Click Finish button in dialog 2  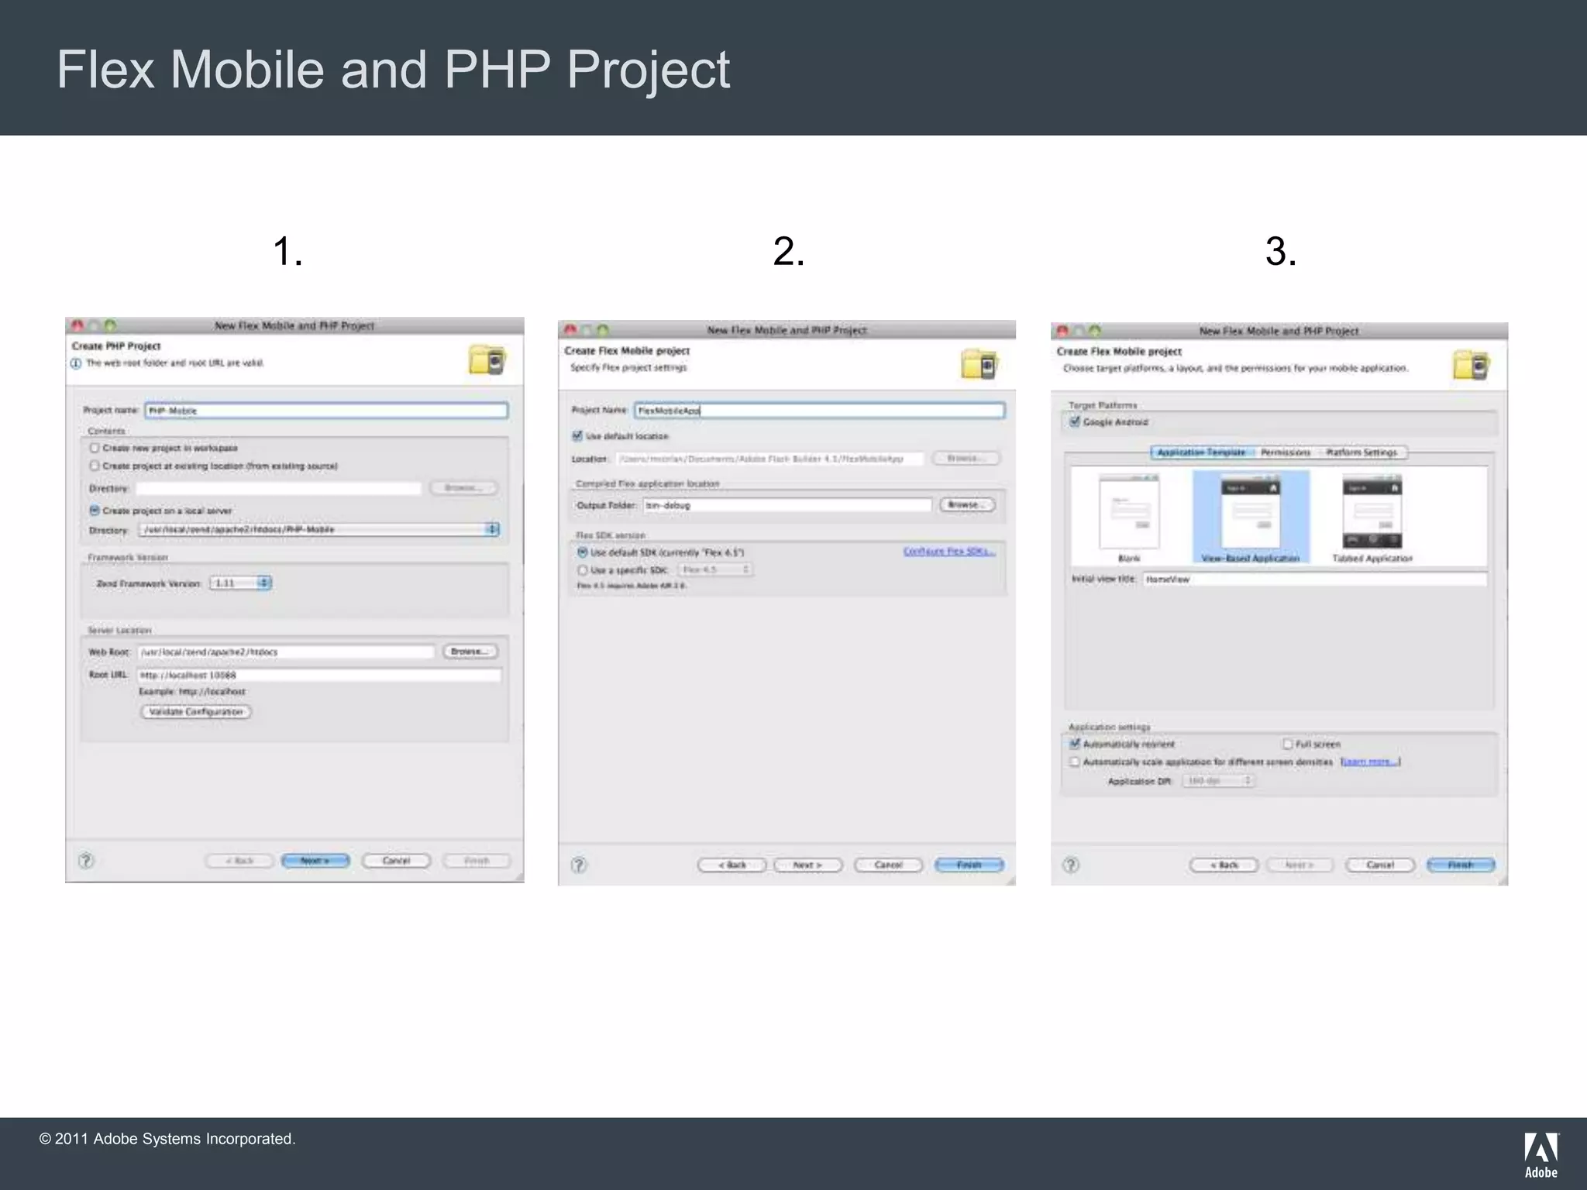click(969, 865)
